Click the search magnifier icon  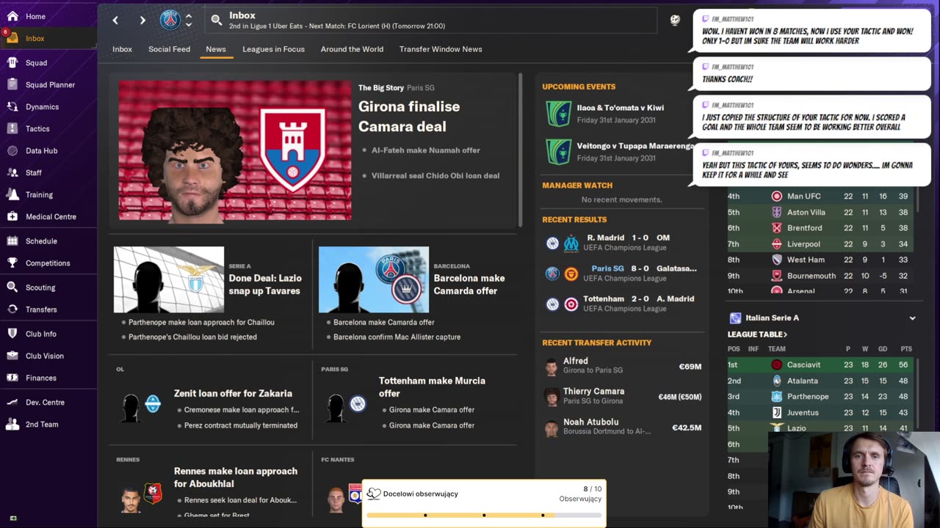coord(216,21)
